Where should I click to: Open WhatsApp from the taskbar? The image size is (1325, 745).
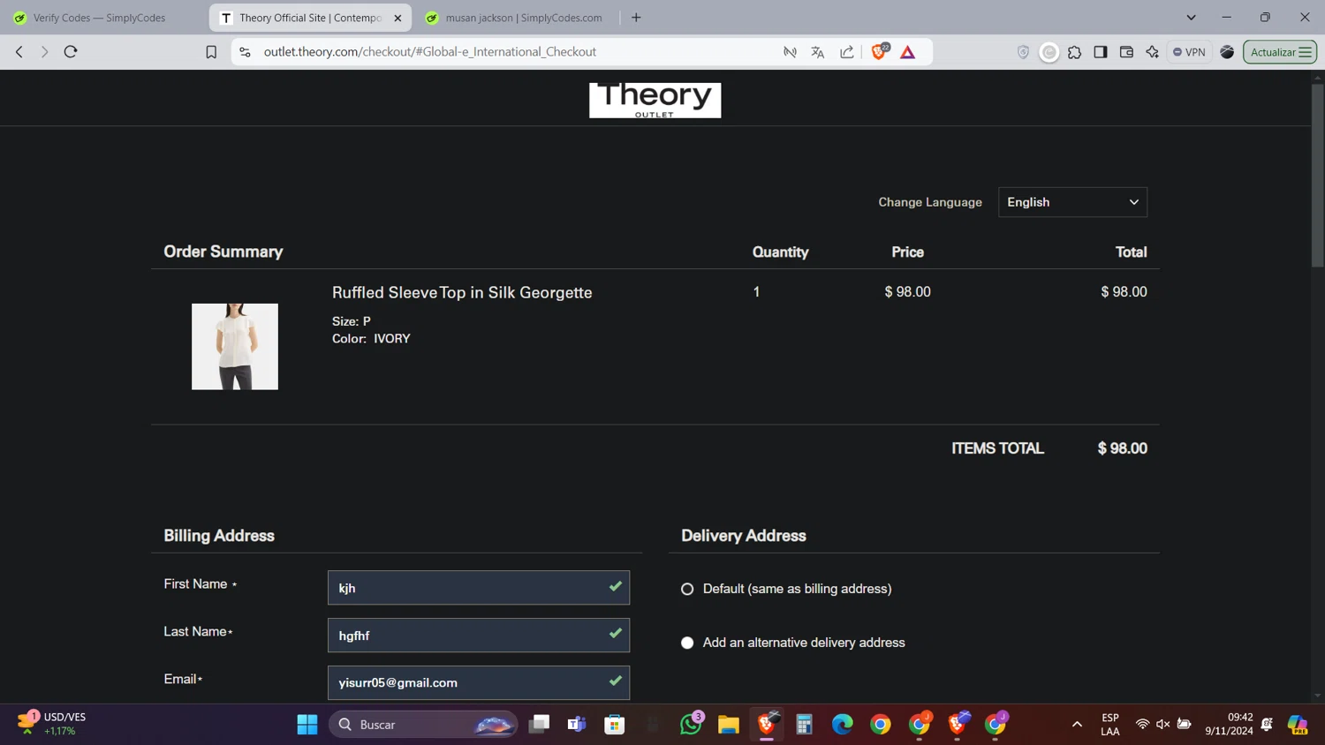[x=691, y=725]
